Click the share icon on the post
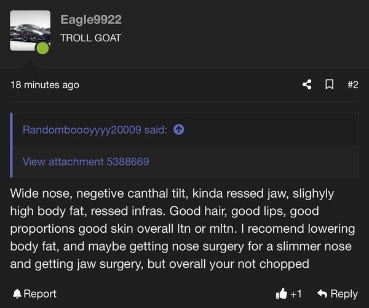 [x=307, y=84]
